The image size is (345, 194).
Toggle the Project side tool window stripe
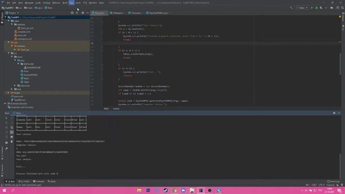tap(2, 18)
